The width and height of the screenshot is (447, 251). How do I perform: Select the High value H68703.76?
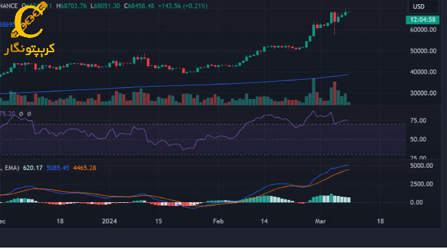[72, 6]
